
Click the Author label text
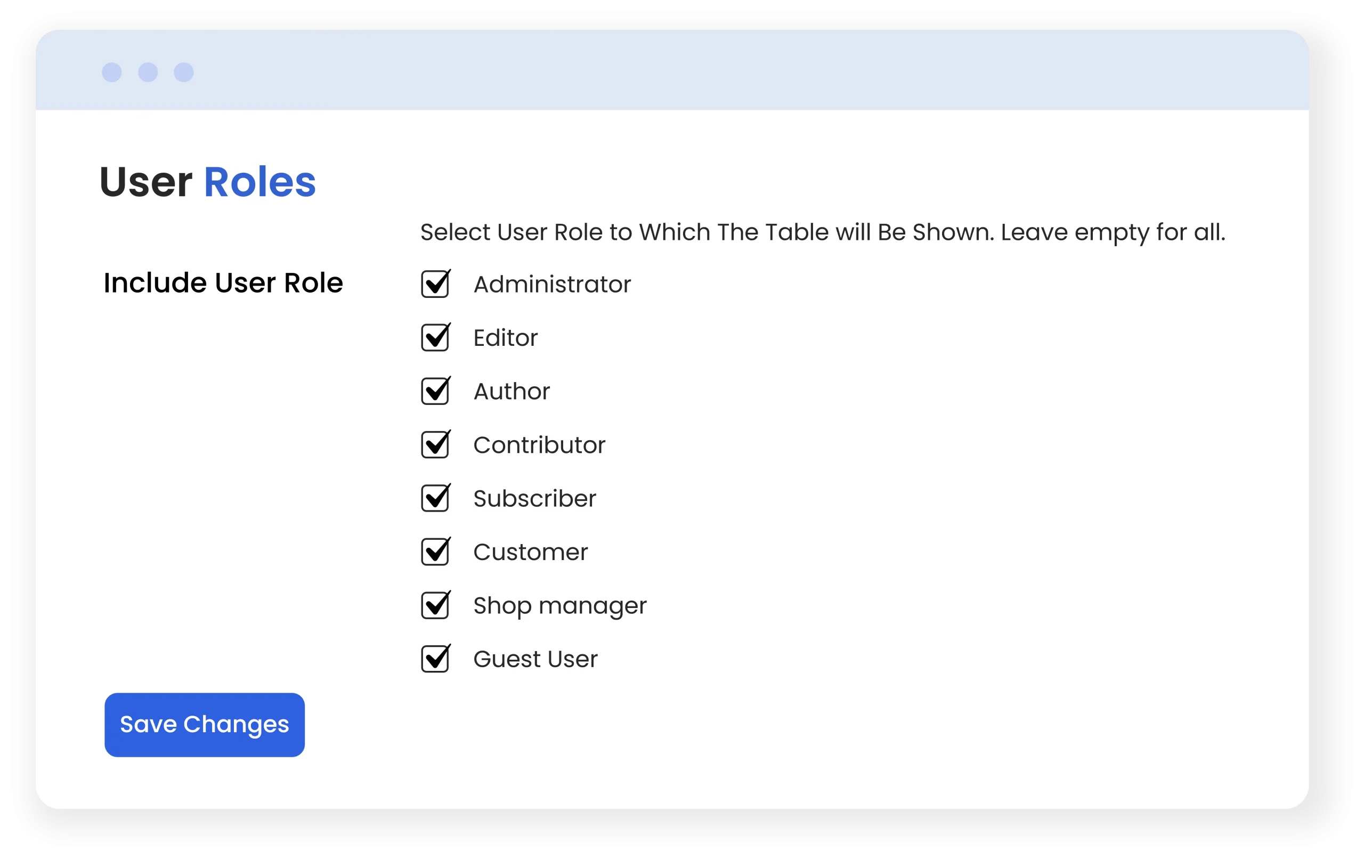pos(511,392)
